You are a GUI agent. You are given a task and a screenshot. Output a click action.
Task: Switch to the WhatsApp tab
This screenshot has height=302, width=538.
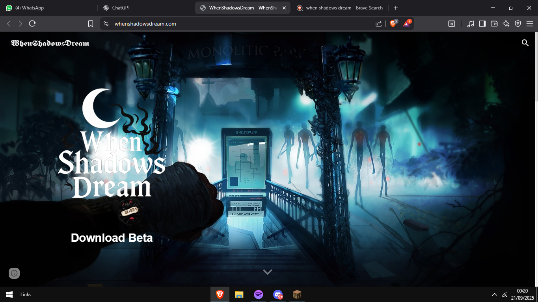[x=48, y=8]
